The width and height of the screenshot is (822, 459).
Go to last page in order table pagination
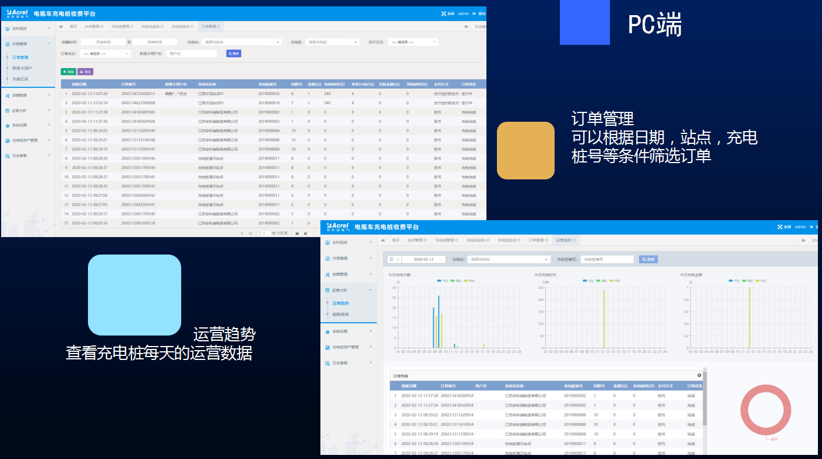(x=305, y=233)
